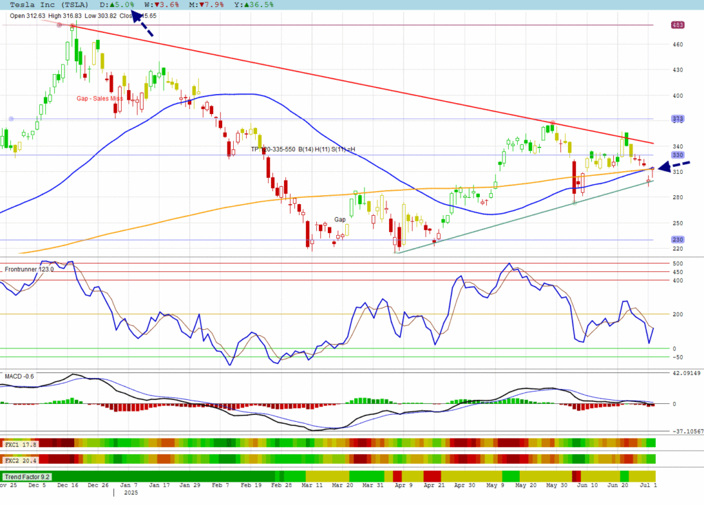Select the monthly change M:7.9% value

click(x=206, y=5)
